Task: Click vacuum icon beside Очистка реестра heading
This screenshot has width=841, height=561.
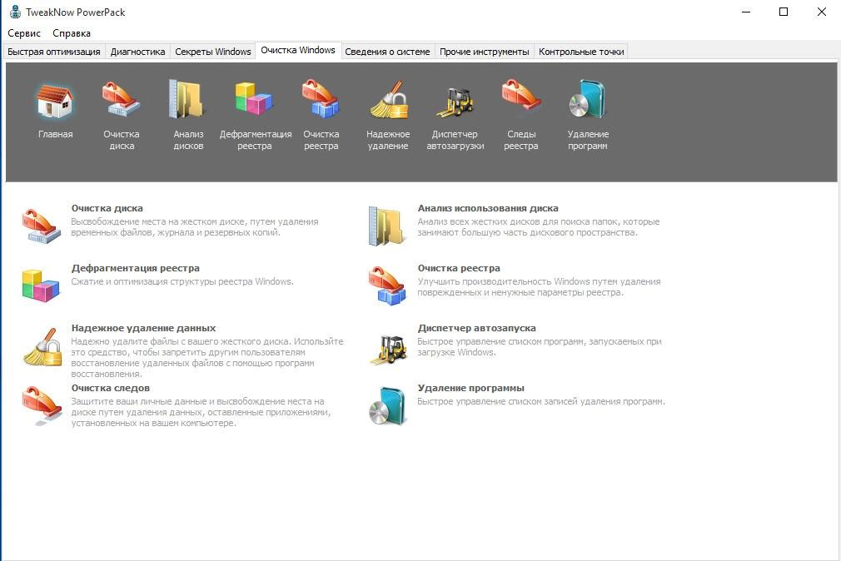Action: click(x=387, y=285)
